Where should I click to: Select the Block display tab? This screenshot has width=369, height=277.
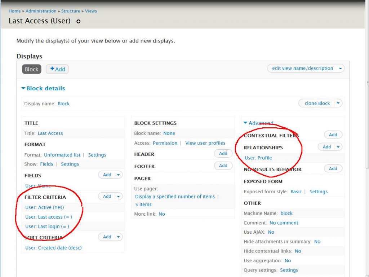[x=32, y=69]
